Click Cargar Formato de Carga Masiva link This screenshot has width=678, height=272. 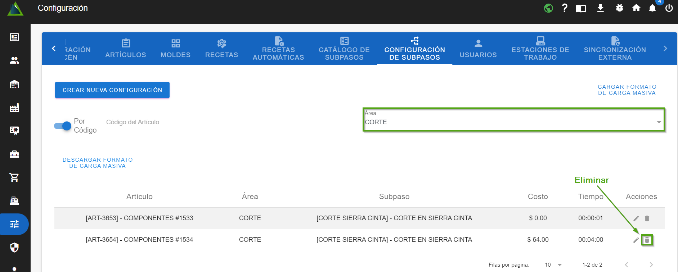pos(627,90)
